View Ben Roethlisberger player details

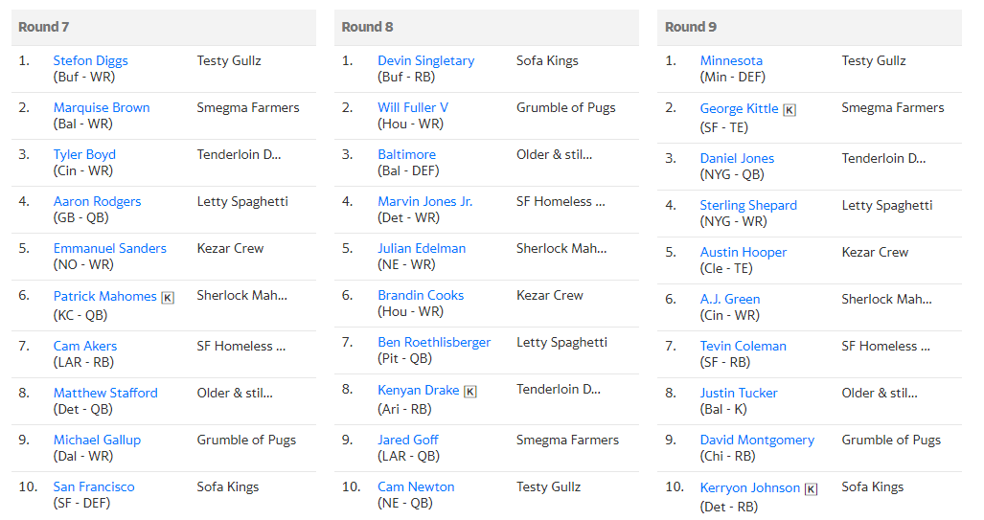pyautogui.click(x=434, y=342)
